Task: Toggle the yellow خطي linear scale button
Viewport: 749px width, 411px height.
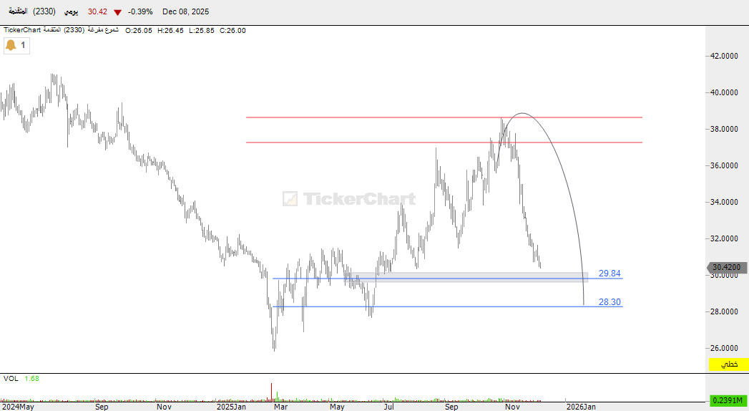Action: pos(728,364)
